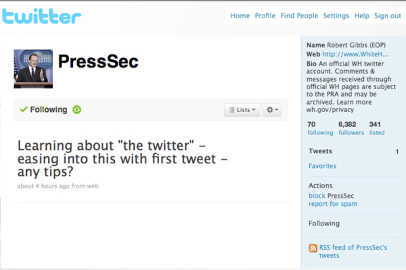
Task: Click the green Following checkmark
Action: coord(23,109)
